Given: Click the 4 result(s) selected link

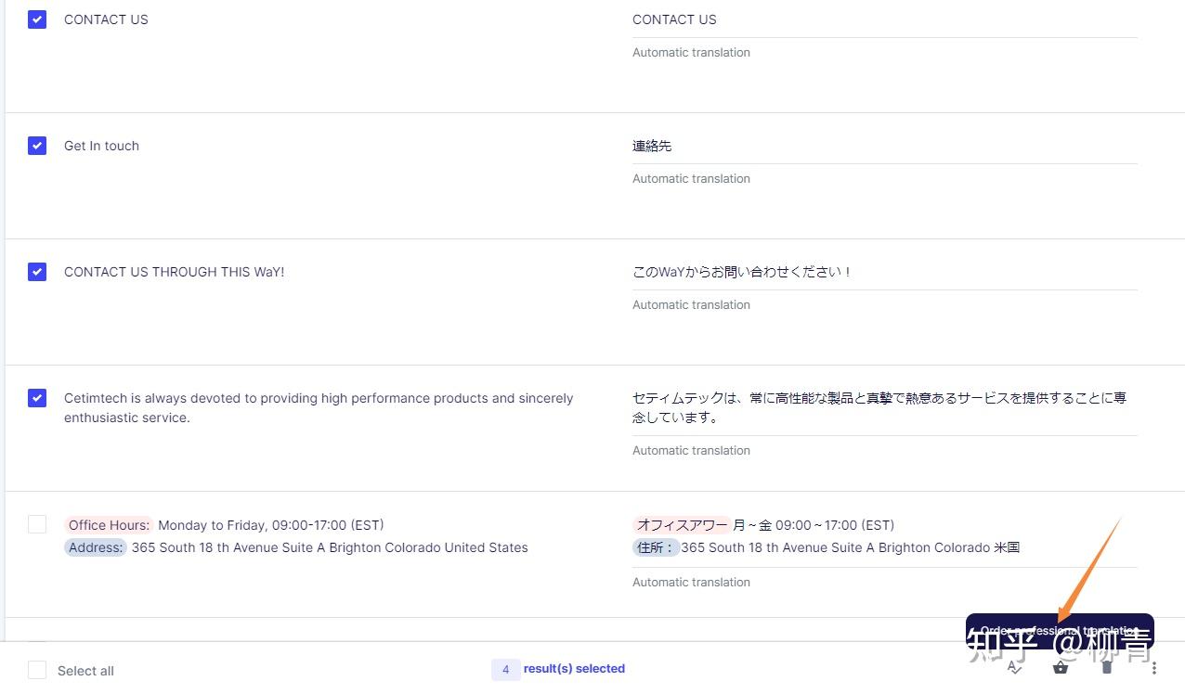Looking at the screenshot, I should tap(557, 669).
